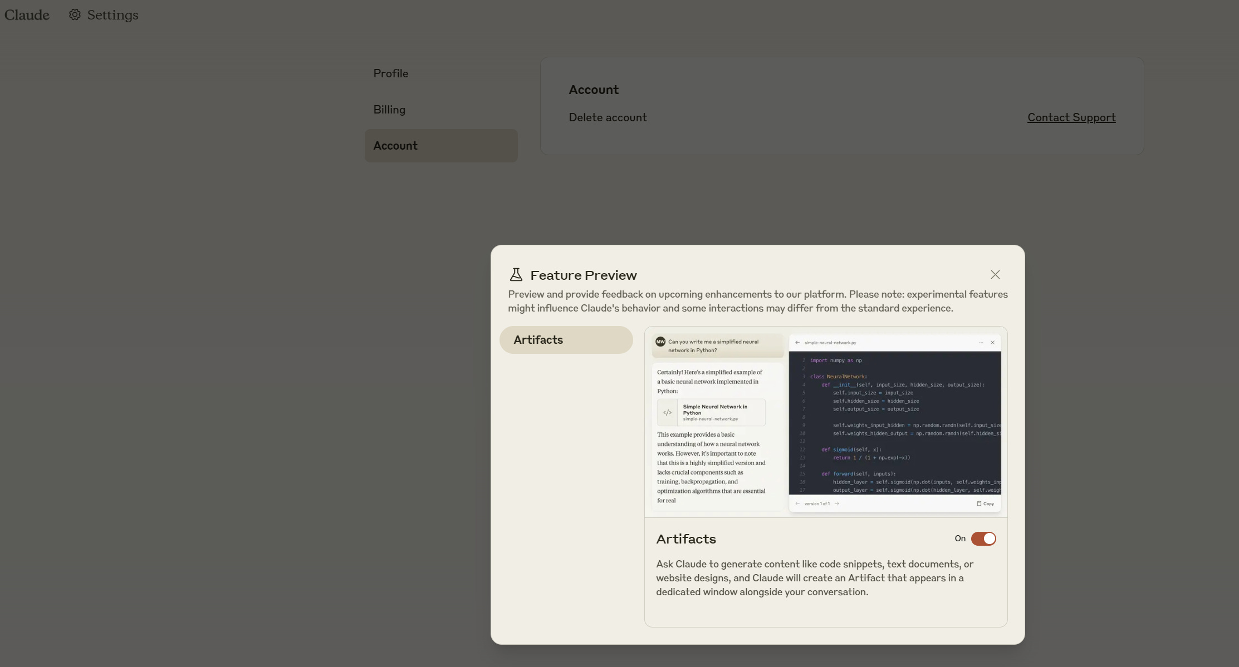Click the back arrow beside simple-neural-network.py
Screen dimensions: 1239x667
click(797, 343)
